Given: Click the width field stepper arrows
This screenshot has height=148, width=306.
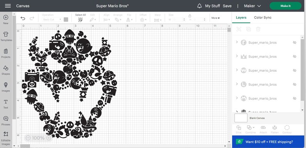Looking at the screenshot, I should click(184, 20).
